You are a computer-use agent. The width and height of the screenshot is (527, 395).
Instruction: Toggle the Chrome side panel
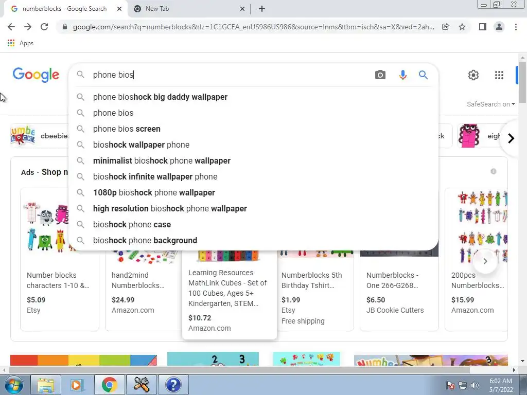pyautogui.click(x=483, y=27)
